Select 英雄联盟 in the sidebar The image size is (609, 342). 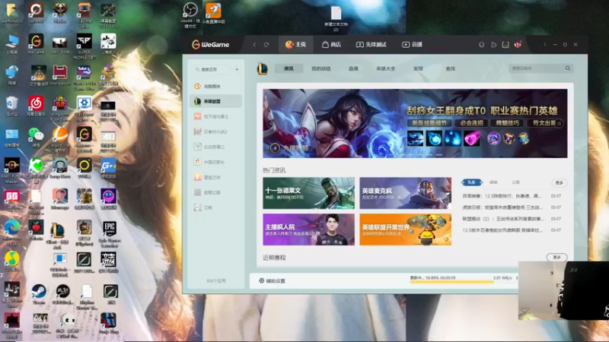(216, 101)
